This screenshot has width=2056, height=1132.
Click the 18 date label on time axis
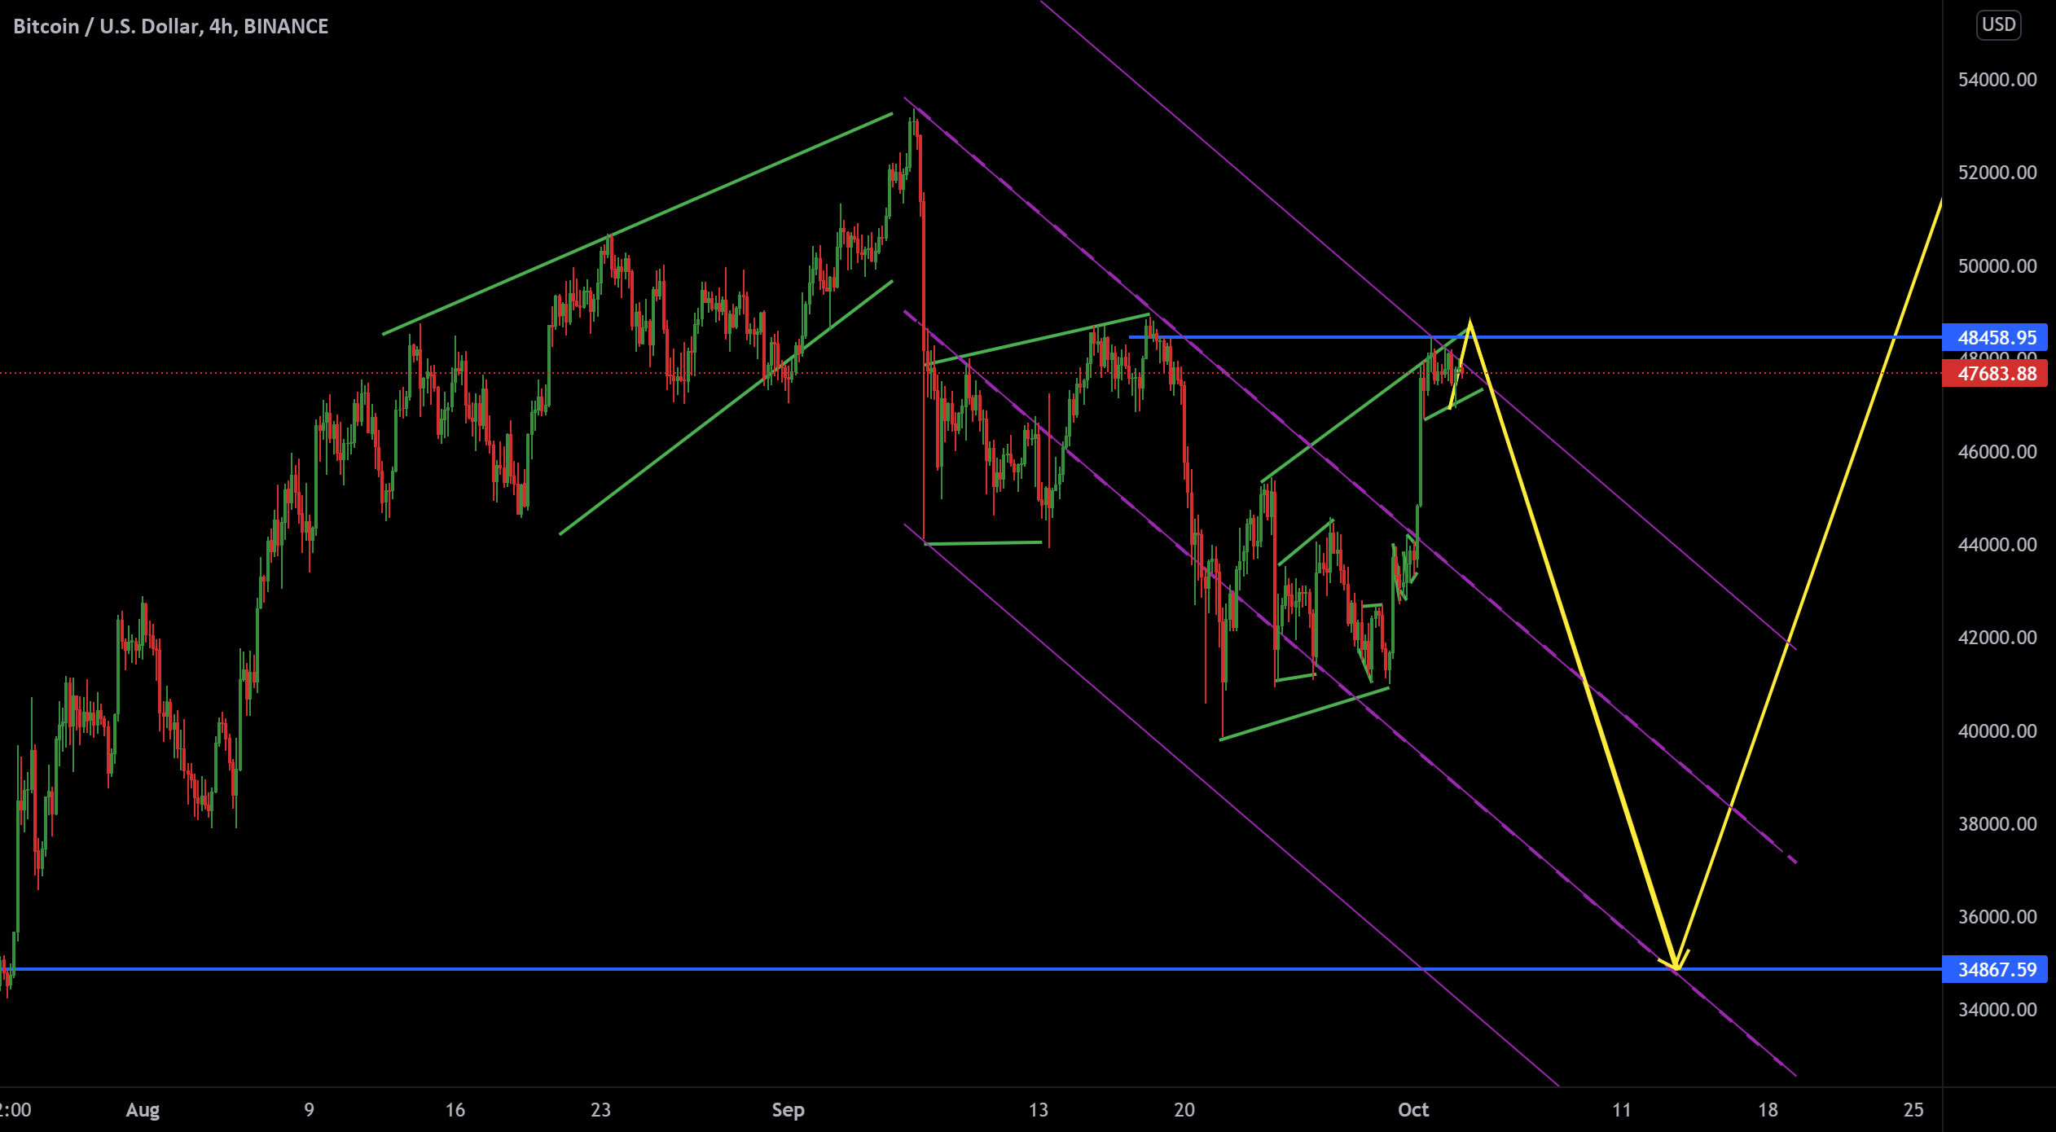pos(1768,1110)
